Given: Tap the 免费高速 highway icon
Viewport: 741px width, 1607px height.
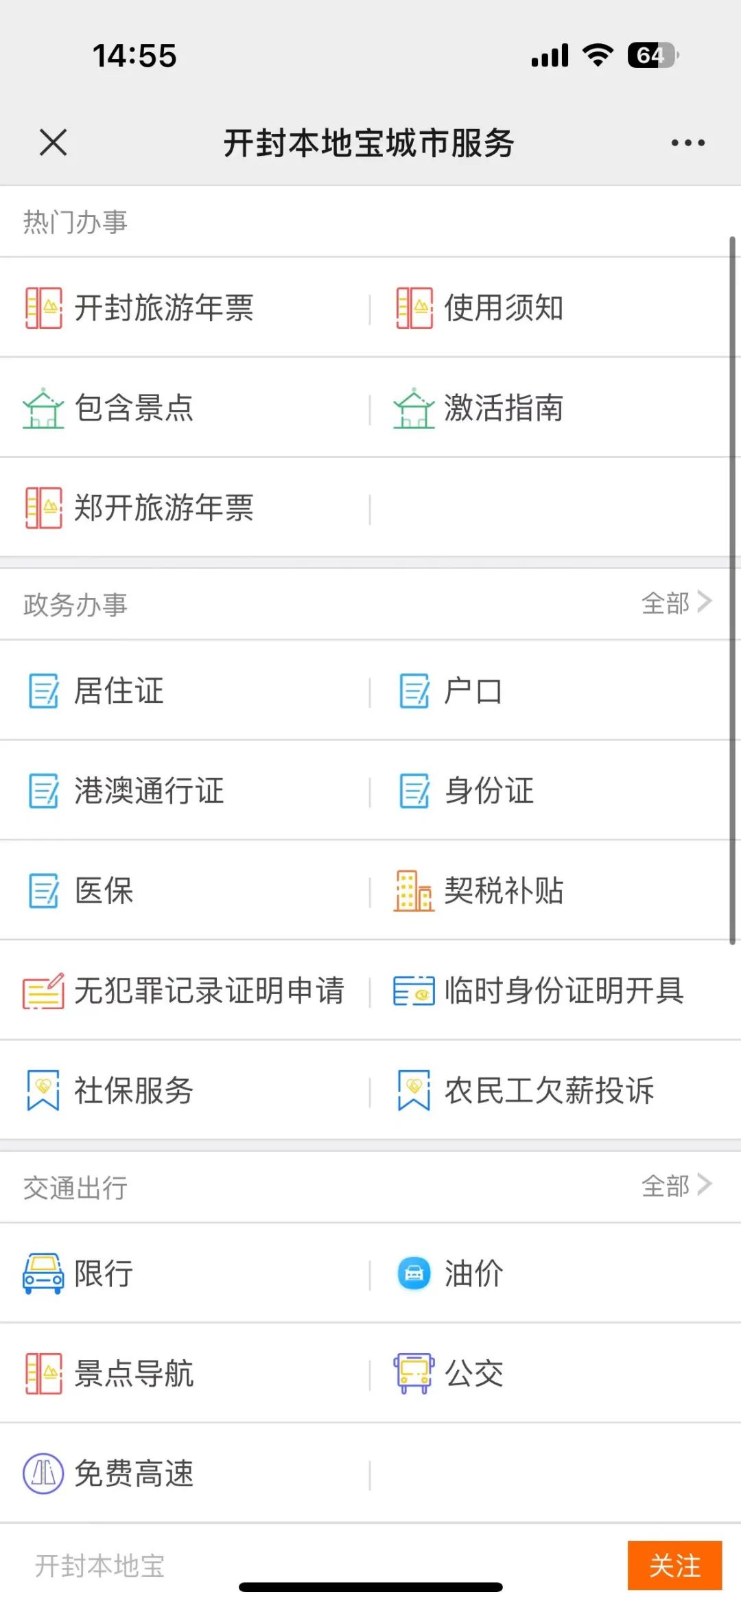Looking at the screenshot, I should 43,1473.
